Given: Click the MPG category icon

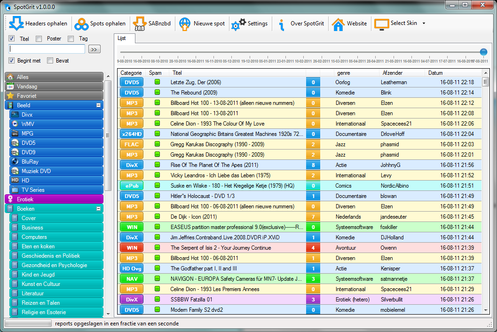Looking at the screenshot, I should coord(15,134).
